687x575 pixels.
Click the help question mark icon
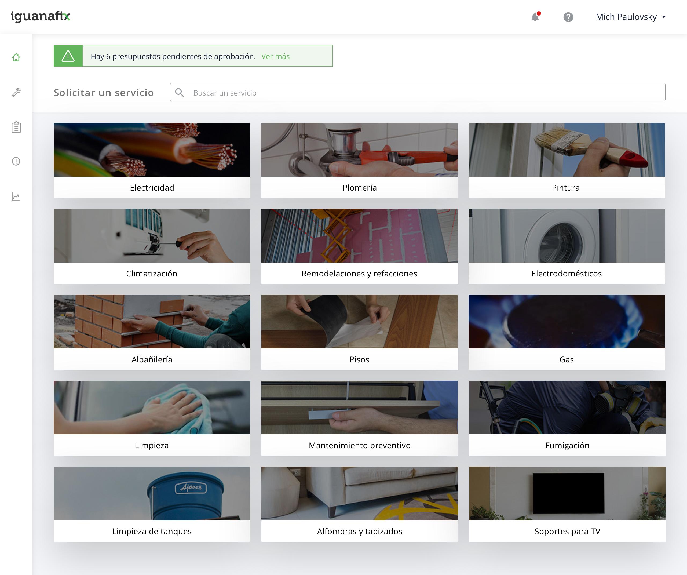pyautogui.click(x=568, y=17)
